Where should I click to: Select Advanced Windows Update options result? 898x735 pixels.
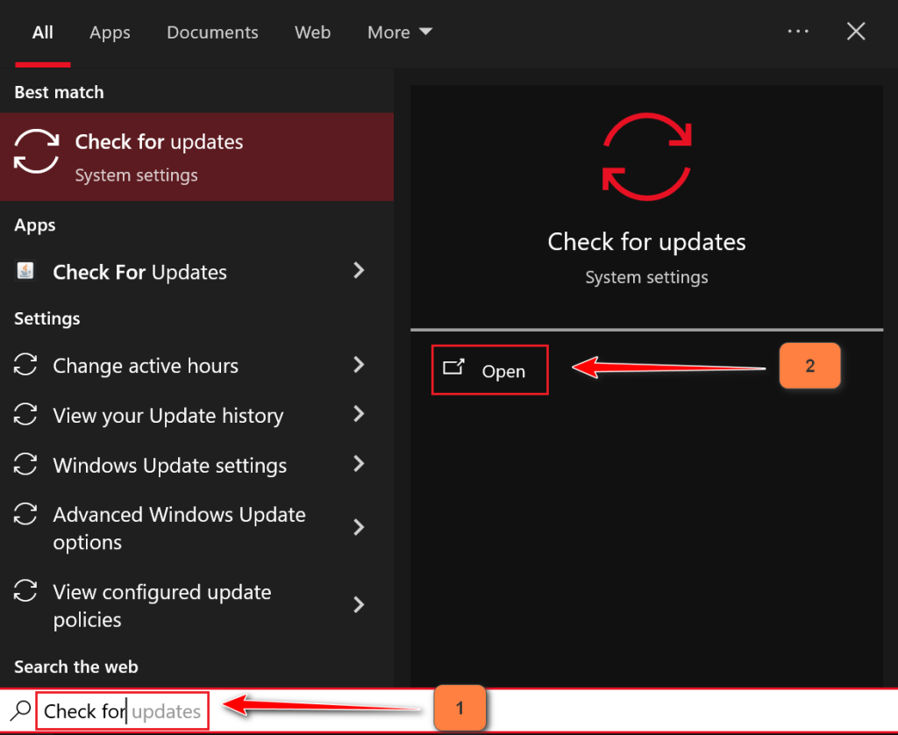click(x=196, y=528)
